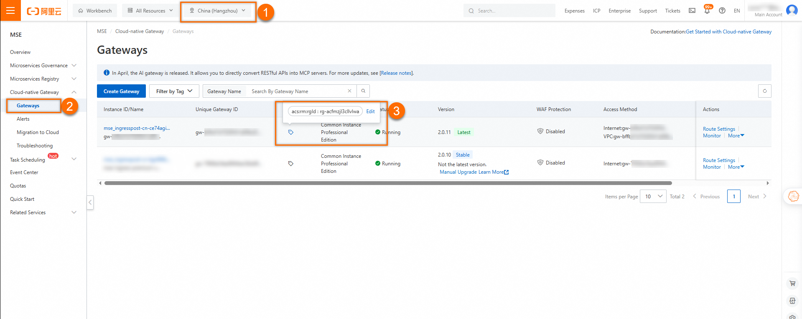Focus the top Search box
Image resolution: width=802 pixels, height=319 pixels.
pyautogui.click(x=509, y=11)
